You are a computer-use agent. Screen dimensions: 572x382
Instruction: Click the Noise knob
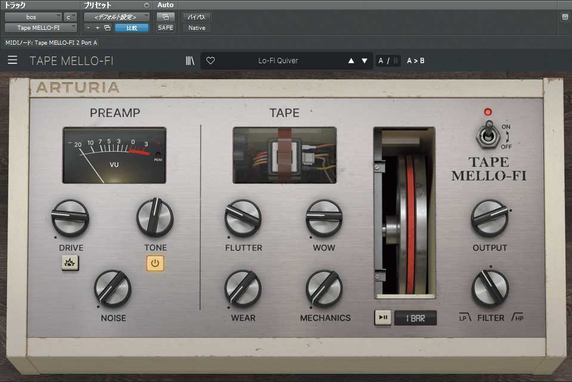113,288
